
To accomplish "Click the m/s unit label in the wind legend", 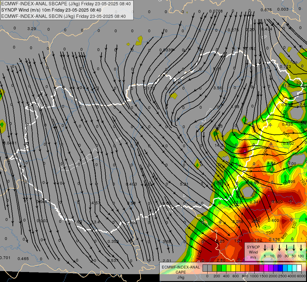I will point(253,257).
